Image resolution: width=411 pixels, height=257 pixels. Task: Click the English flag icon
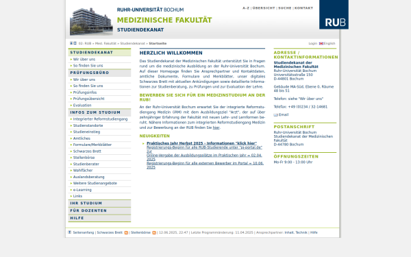tap(321, 44)
